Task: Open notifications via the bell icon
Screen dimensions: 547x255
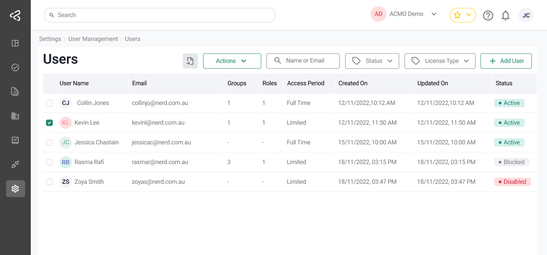Action: coord(506,15)
